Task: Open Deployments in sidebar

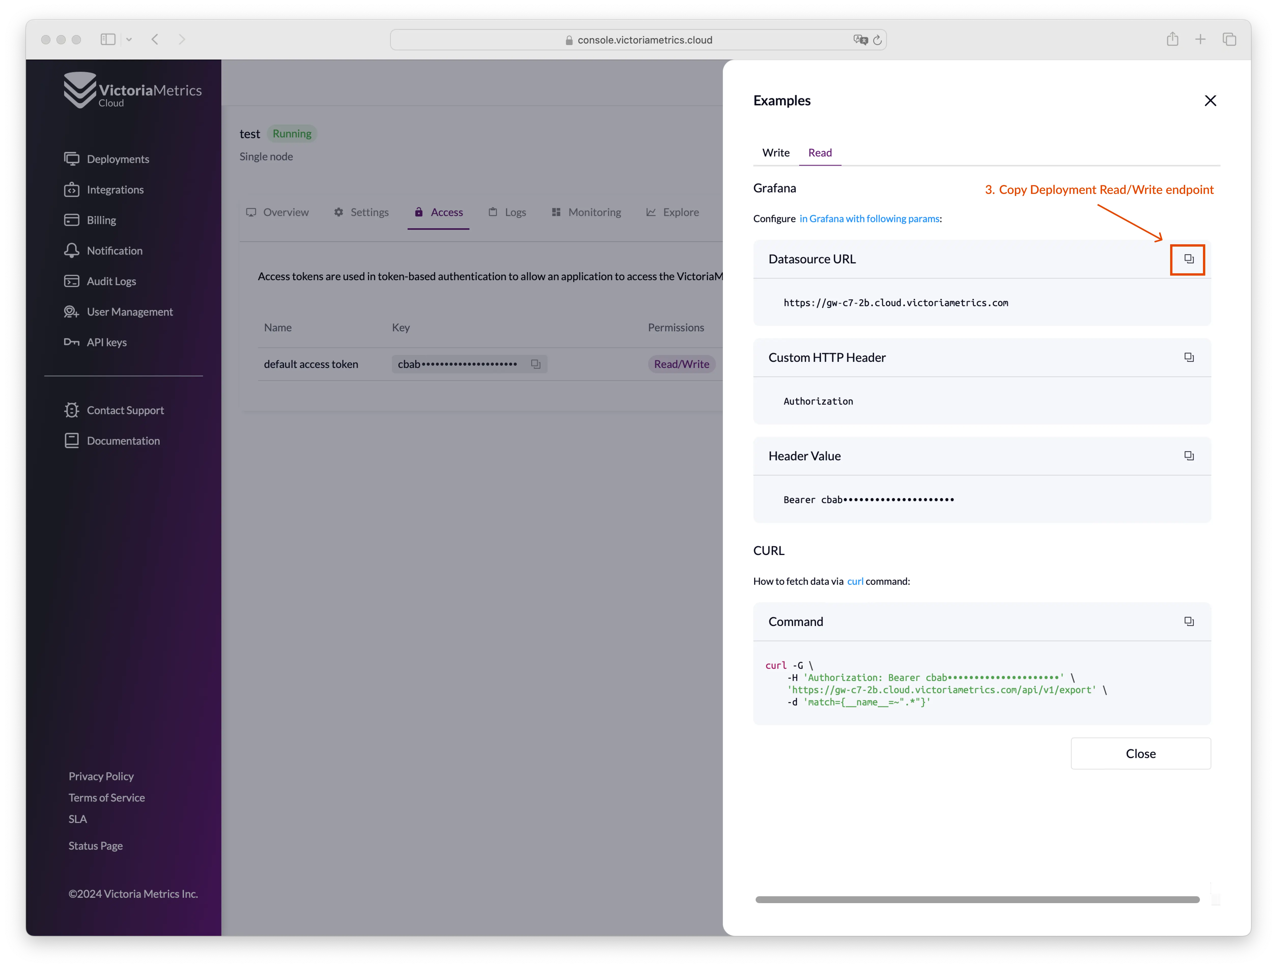Action: click(x=107, y=159)
